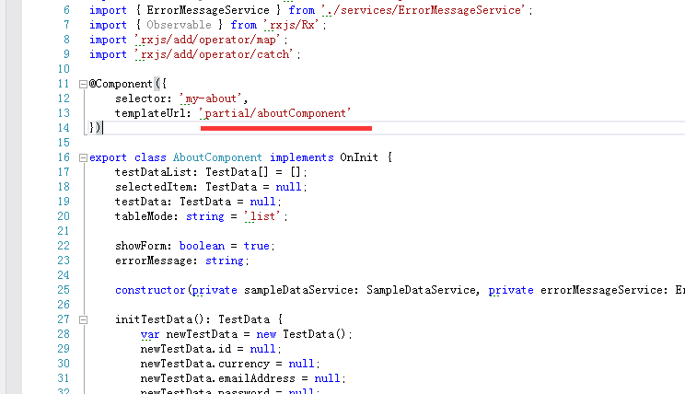Click the errorMessage property name
Image resolution: width=685 pixels, height=394 pixels.
click(154, 261)
